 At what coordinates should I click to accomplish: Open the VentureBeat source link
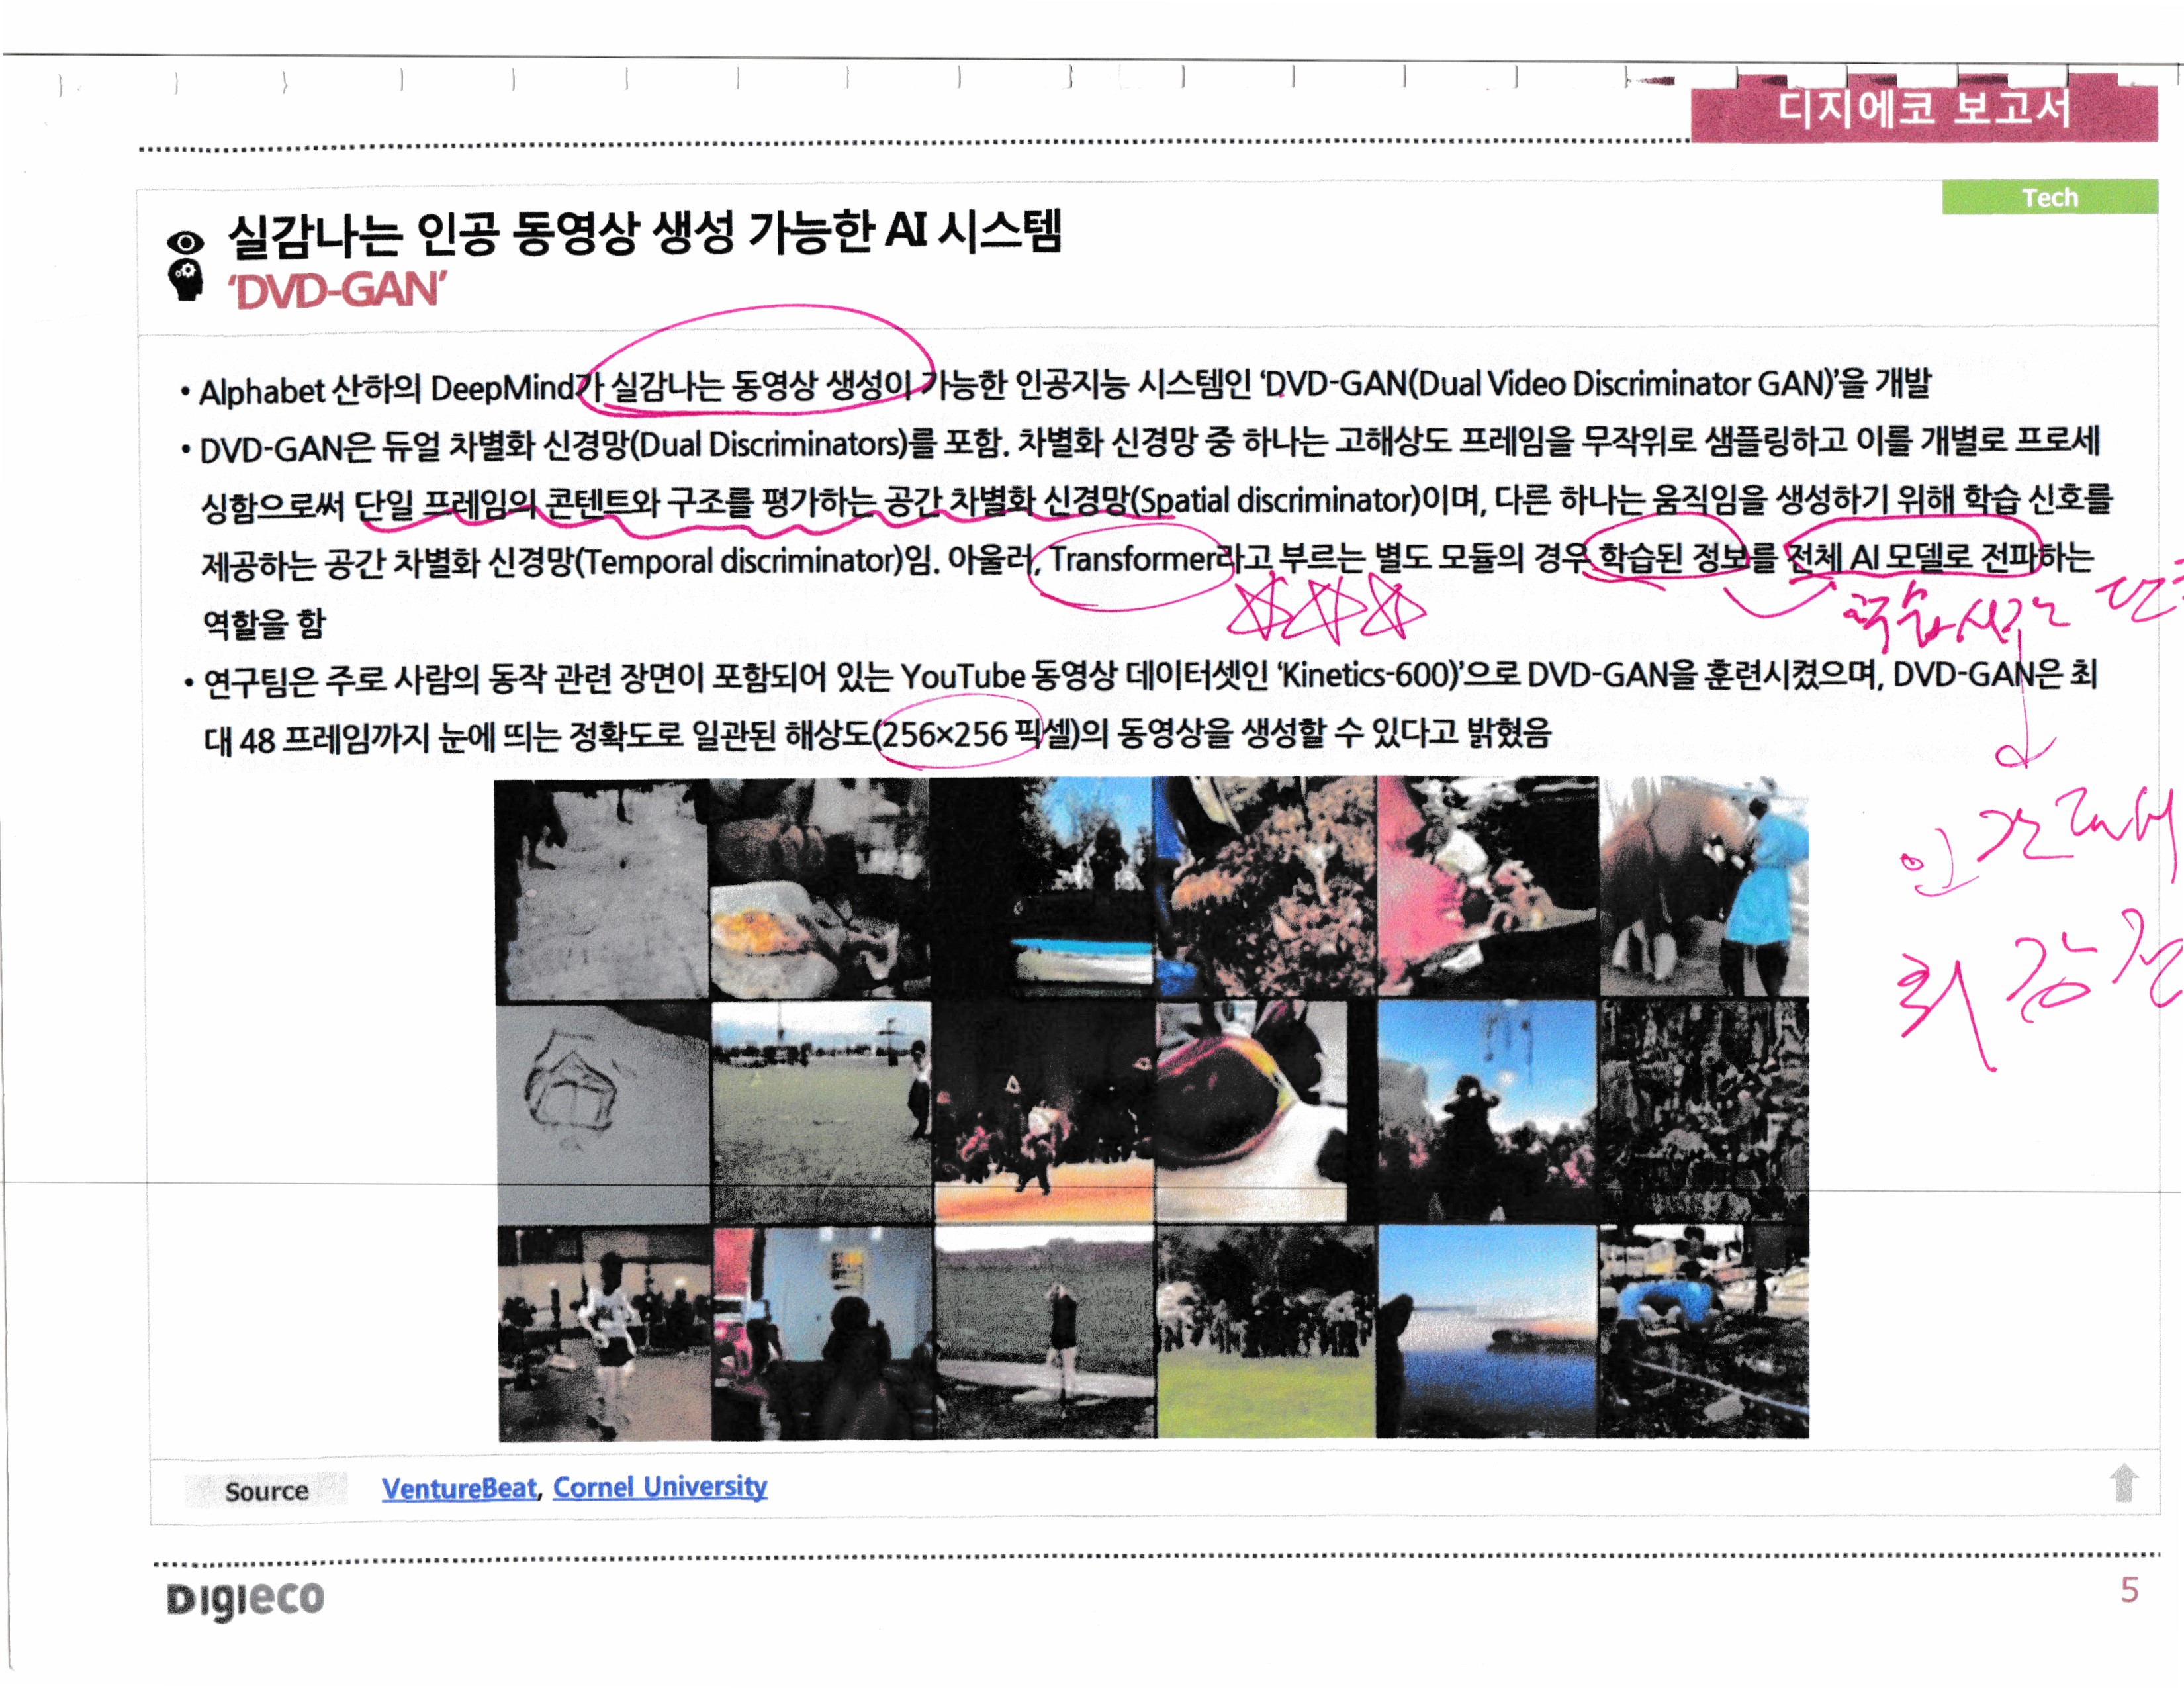[x=459, y=1488]
